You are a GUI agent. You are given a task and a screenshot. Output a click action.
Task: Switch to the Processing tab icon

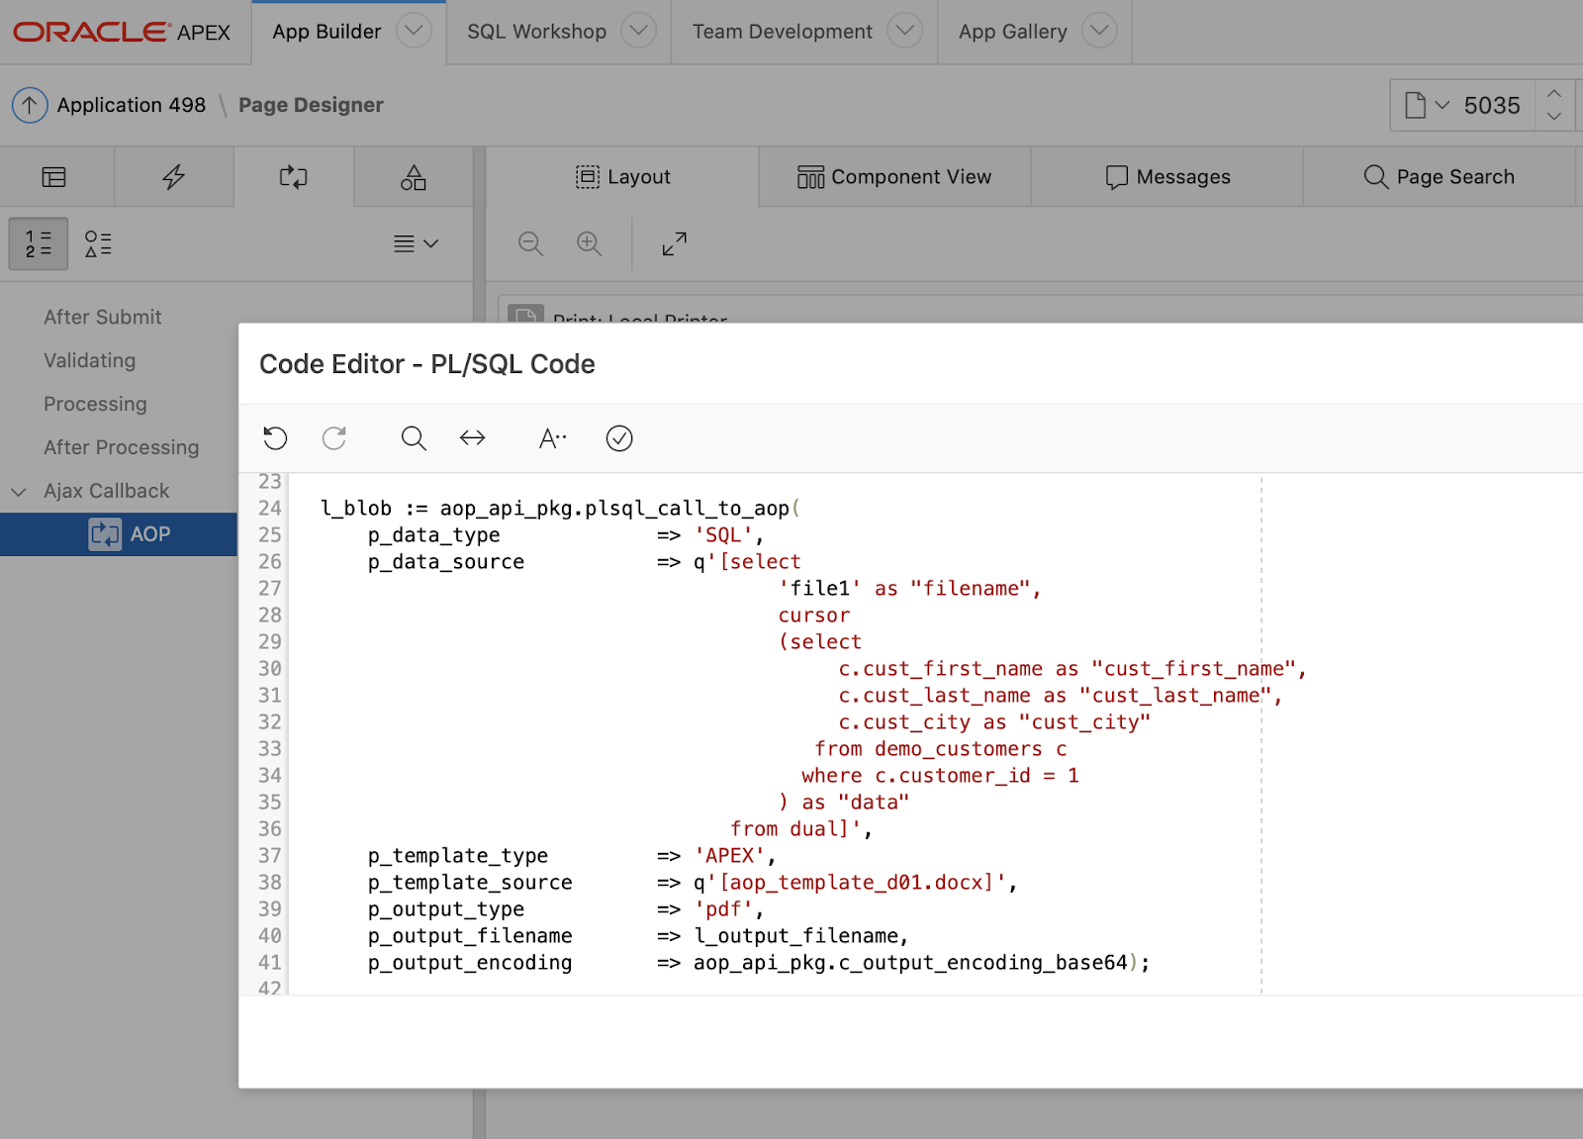pos(294,177)
